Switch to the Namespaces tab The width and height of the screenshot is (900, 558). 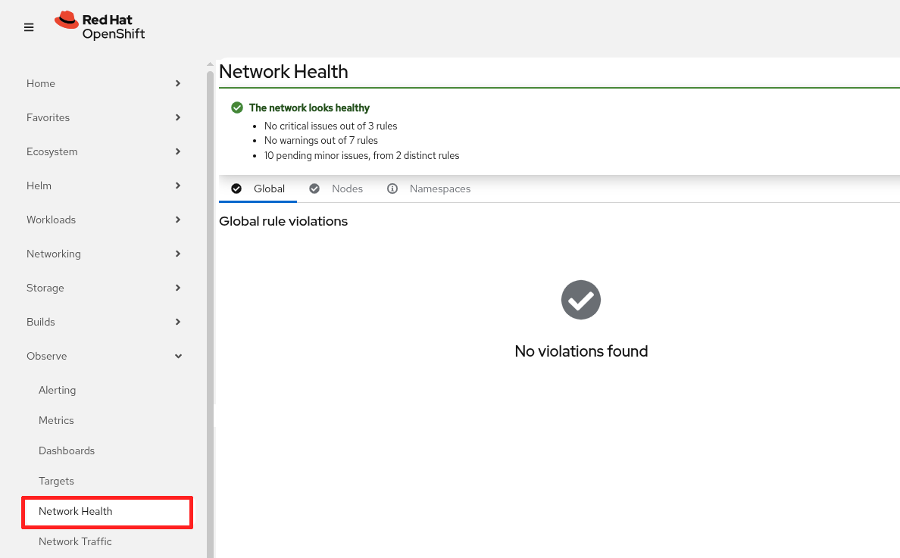pyautogui.click(x=440, y=189)
